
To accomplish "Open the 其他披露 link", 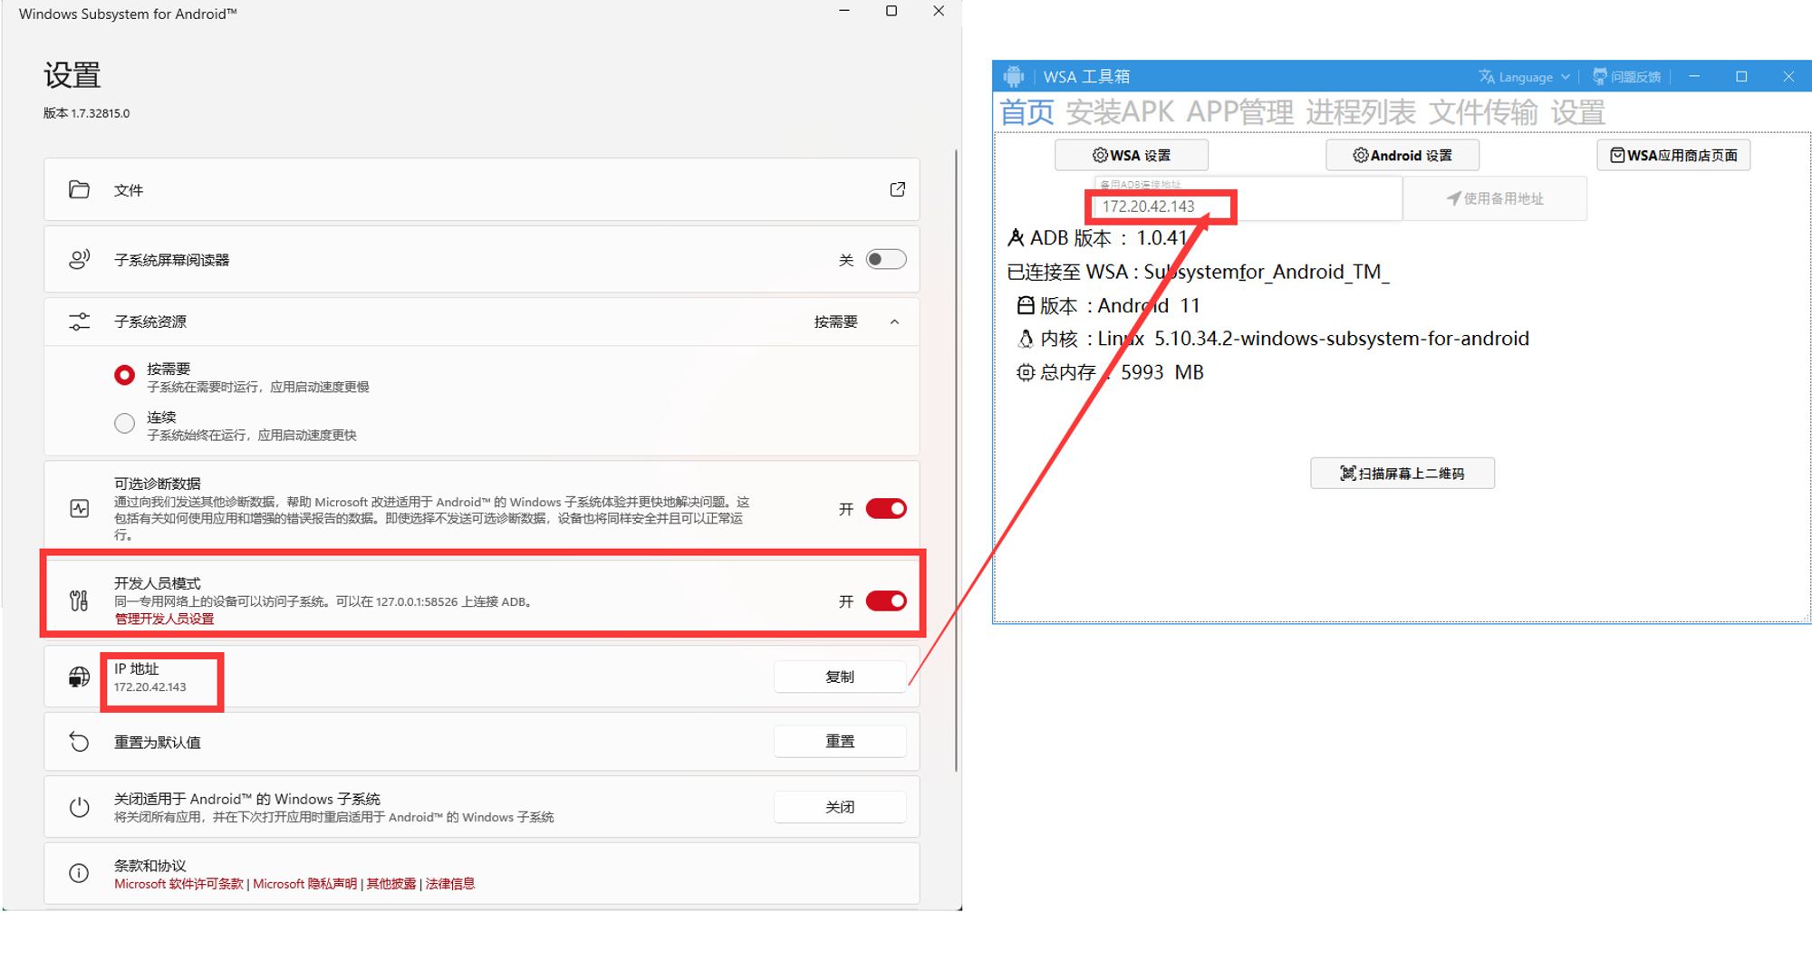I will pos(391,884).
